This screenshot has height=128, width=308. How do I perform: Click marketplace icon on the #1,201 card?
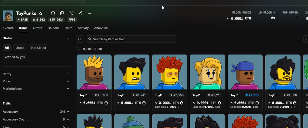click(257, 103)
